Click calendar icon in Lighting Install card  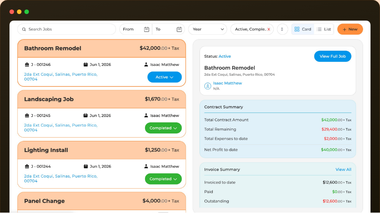pos(85,166)
